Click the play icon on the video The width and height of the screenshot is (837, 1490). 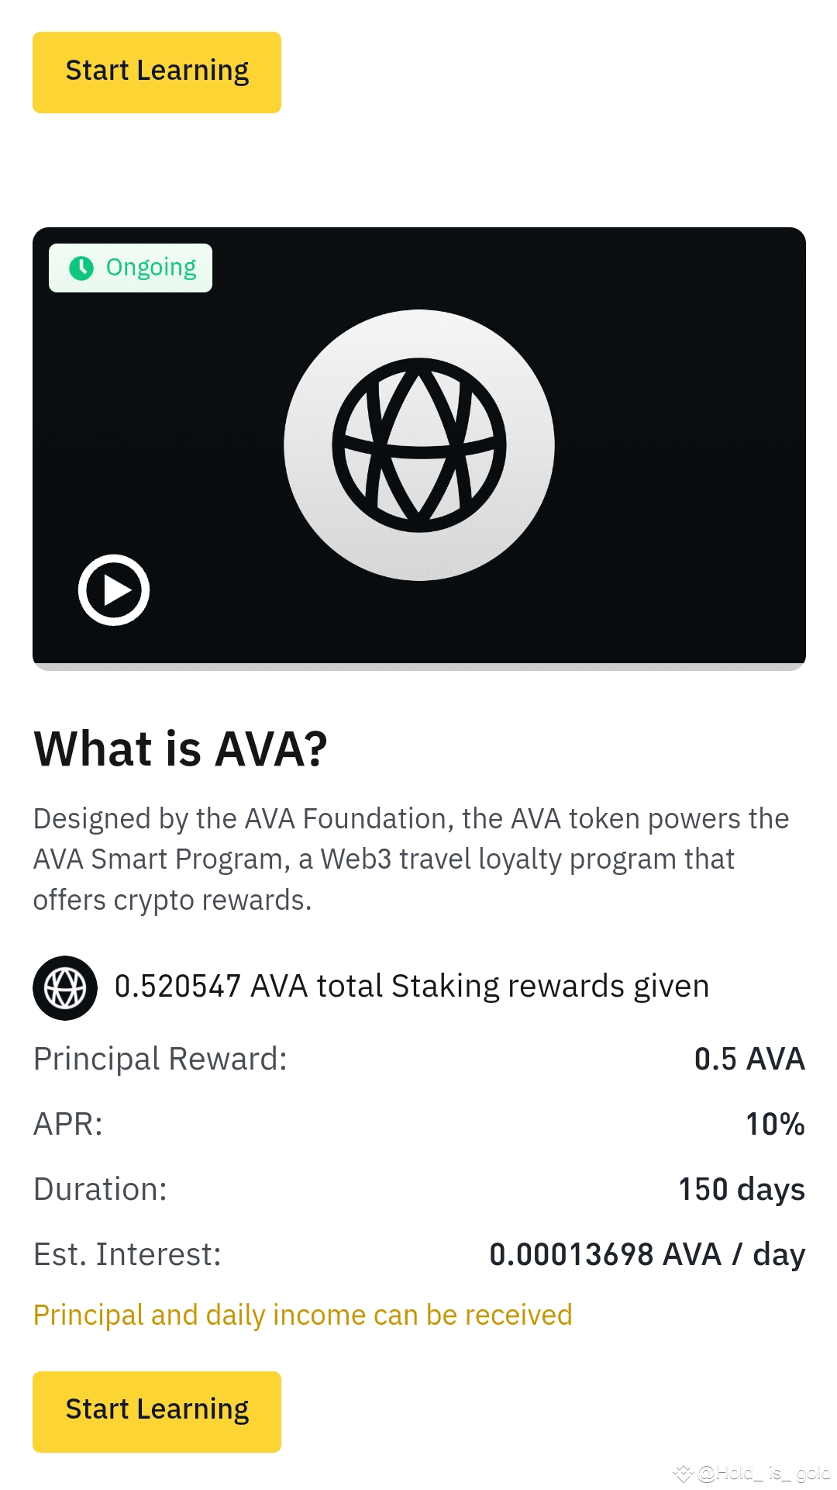pos(114,589)
